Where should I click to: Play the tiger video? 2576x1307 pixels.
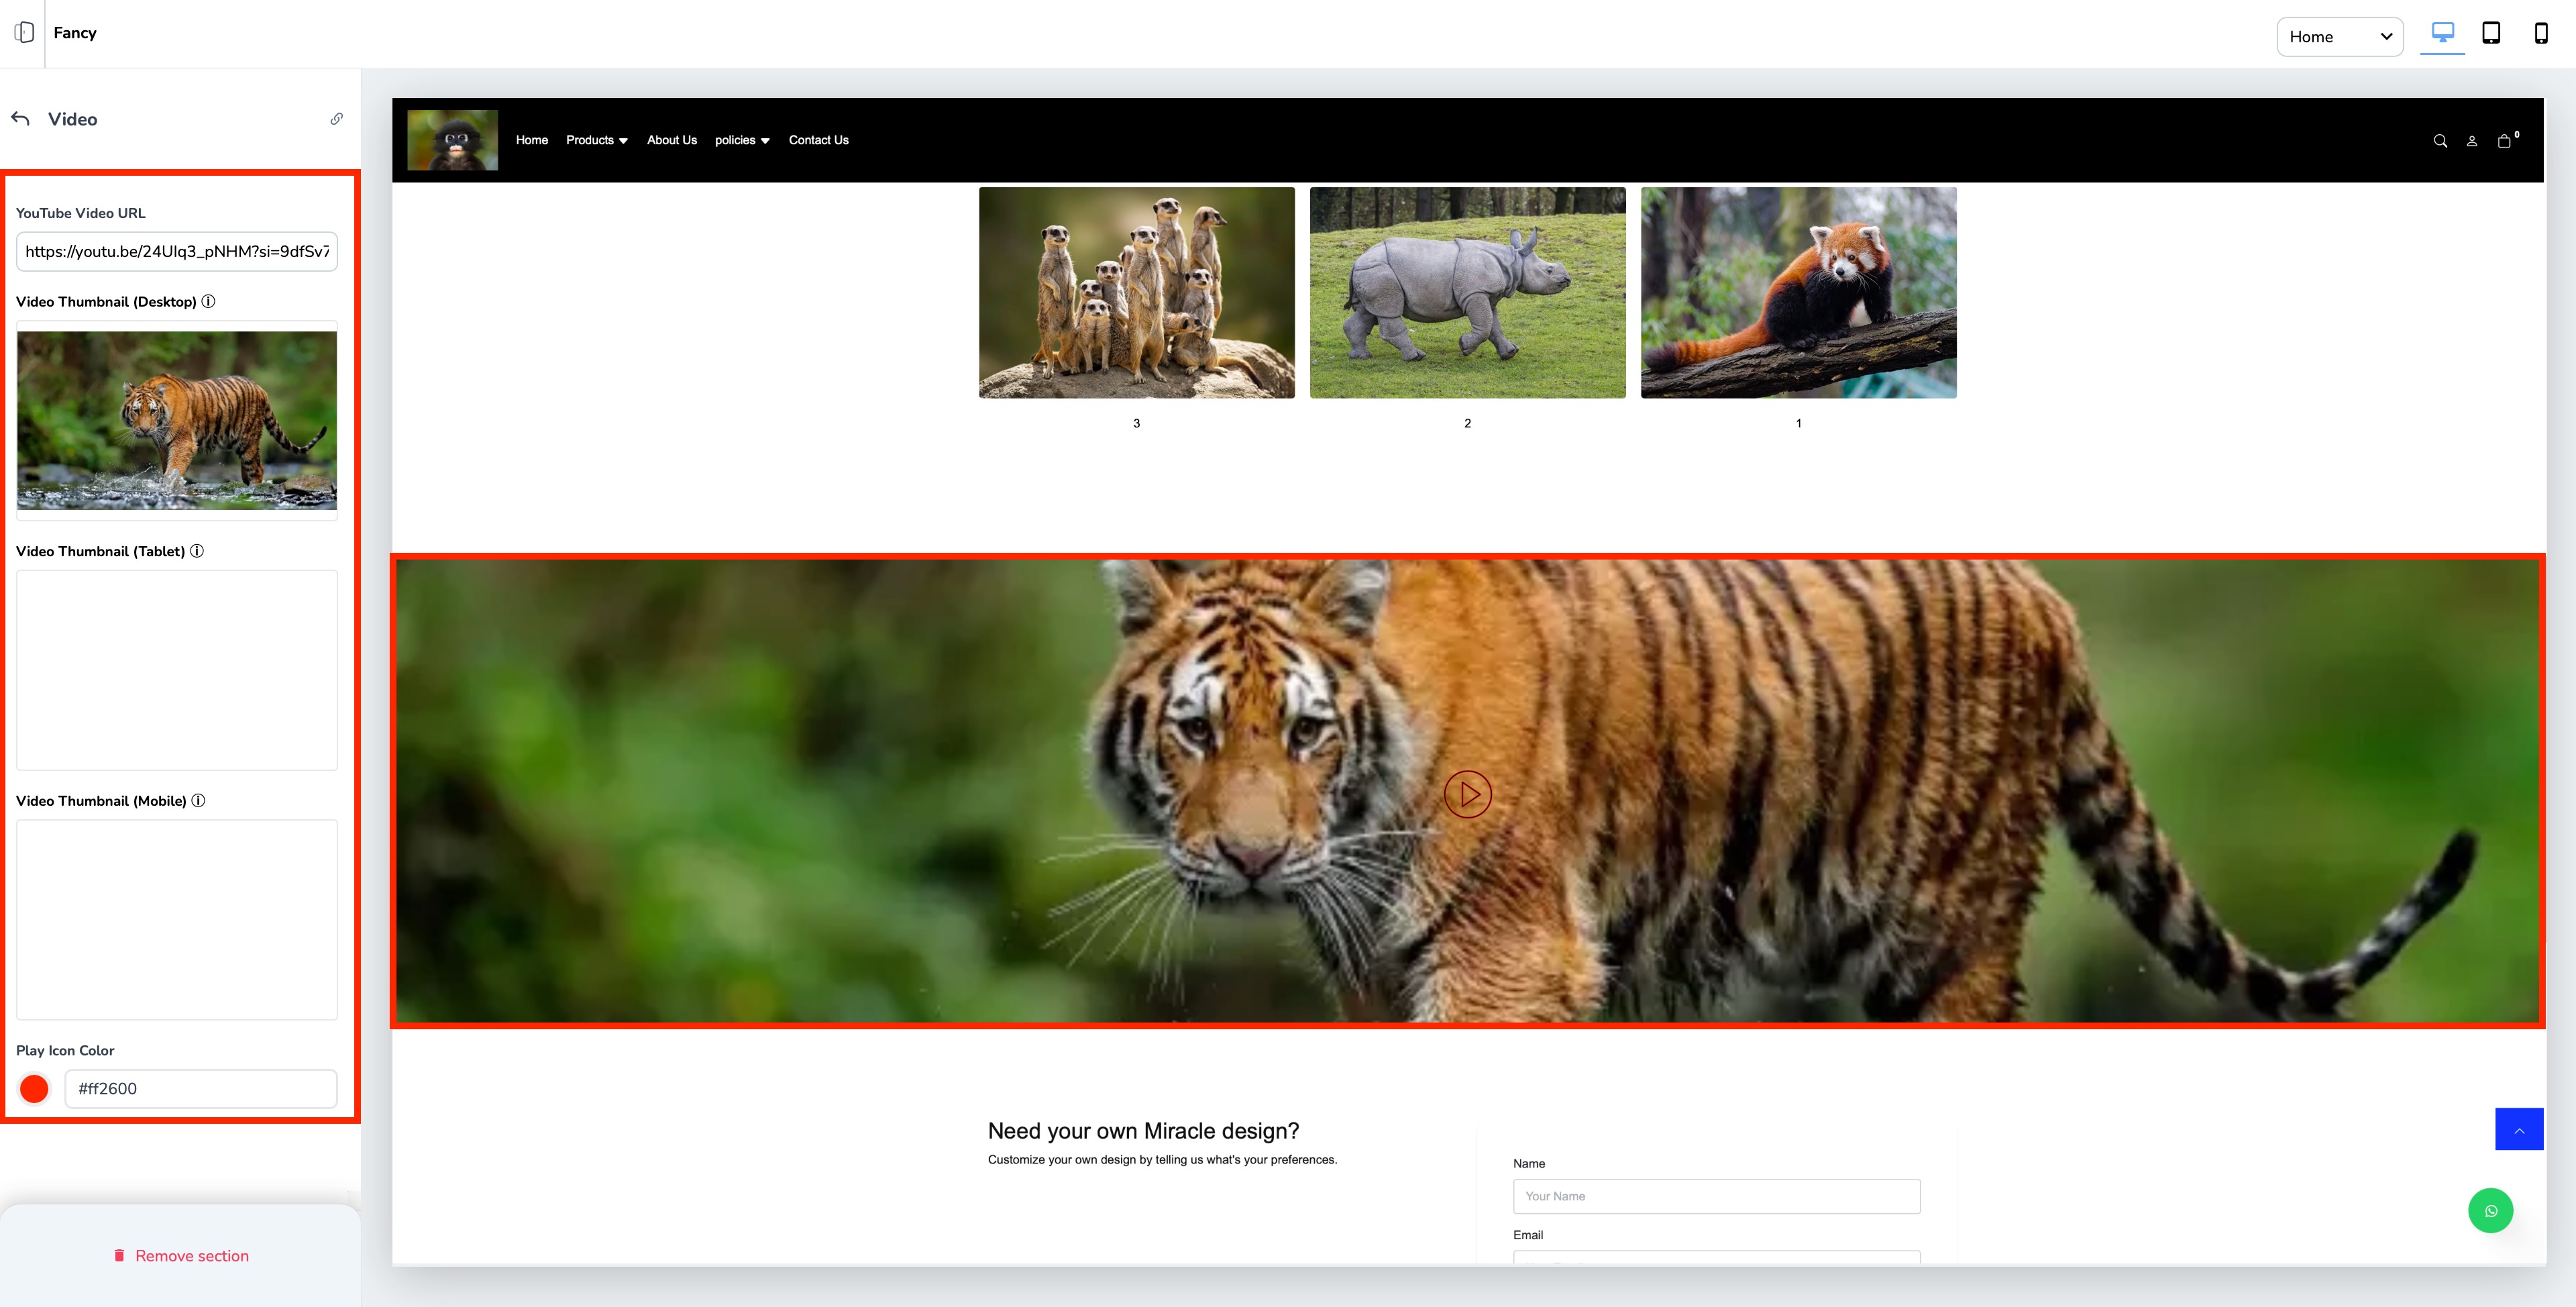click(1467, 795)
